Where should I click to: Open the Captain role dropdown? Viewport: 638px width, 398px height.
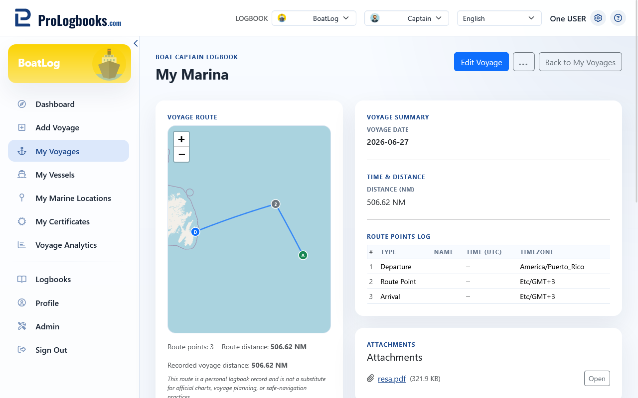pyautogui.click(x=407, y=18)
